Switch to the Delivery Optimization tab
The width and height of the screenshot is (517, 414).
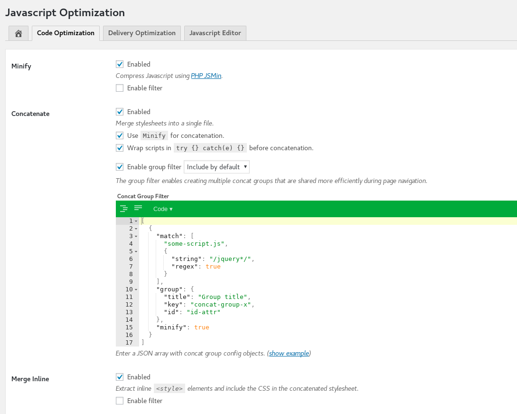point(141,33)
